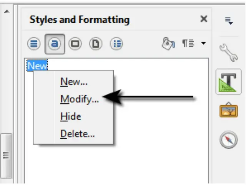
Task: Close the Styles and Formatting panel
Action: coord(204,19)
